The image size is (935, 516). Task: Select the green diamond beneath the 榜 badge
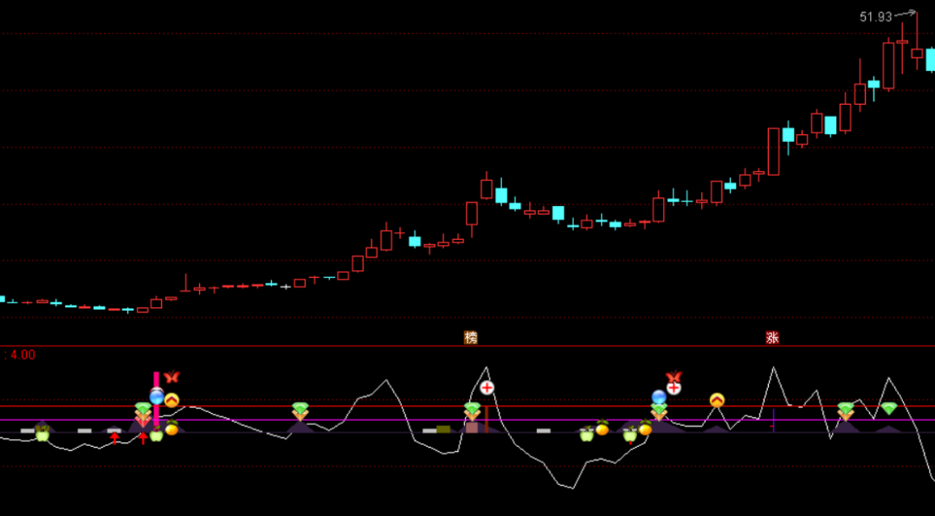pos(473,410)
